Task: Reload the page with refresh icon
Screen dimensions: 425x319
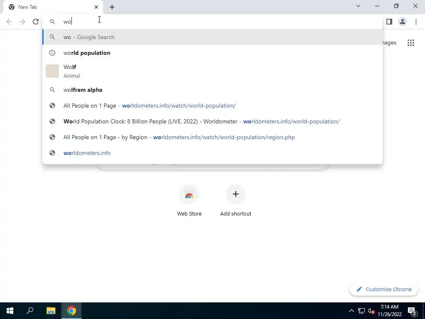Action: 36,22
